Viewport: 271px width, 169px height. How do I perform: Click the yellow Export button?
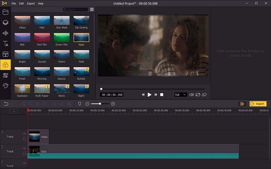point(258,103)
